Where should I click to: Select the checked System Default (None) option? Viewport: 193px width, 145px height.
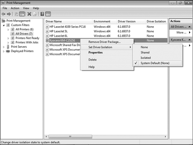click(157, 63)
